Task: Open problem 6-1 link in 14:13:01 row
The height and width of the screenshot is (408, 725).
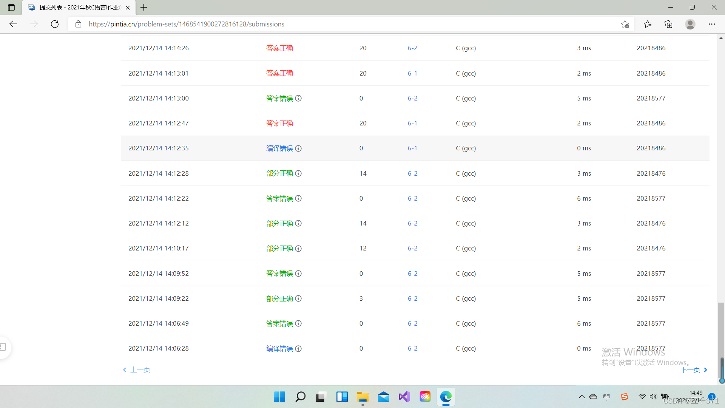Action: click(x=412, y=73)
